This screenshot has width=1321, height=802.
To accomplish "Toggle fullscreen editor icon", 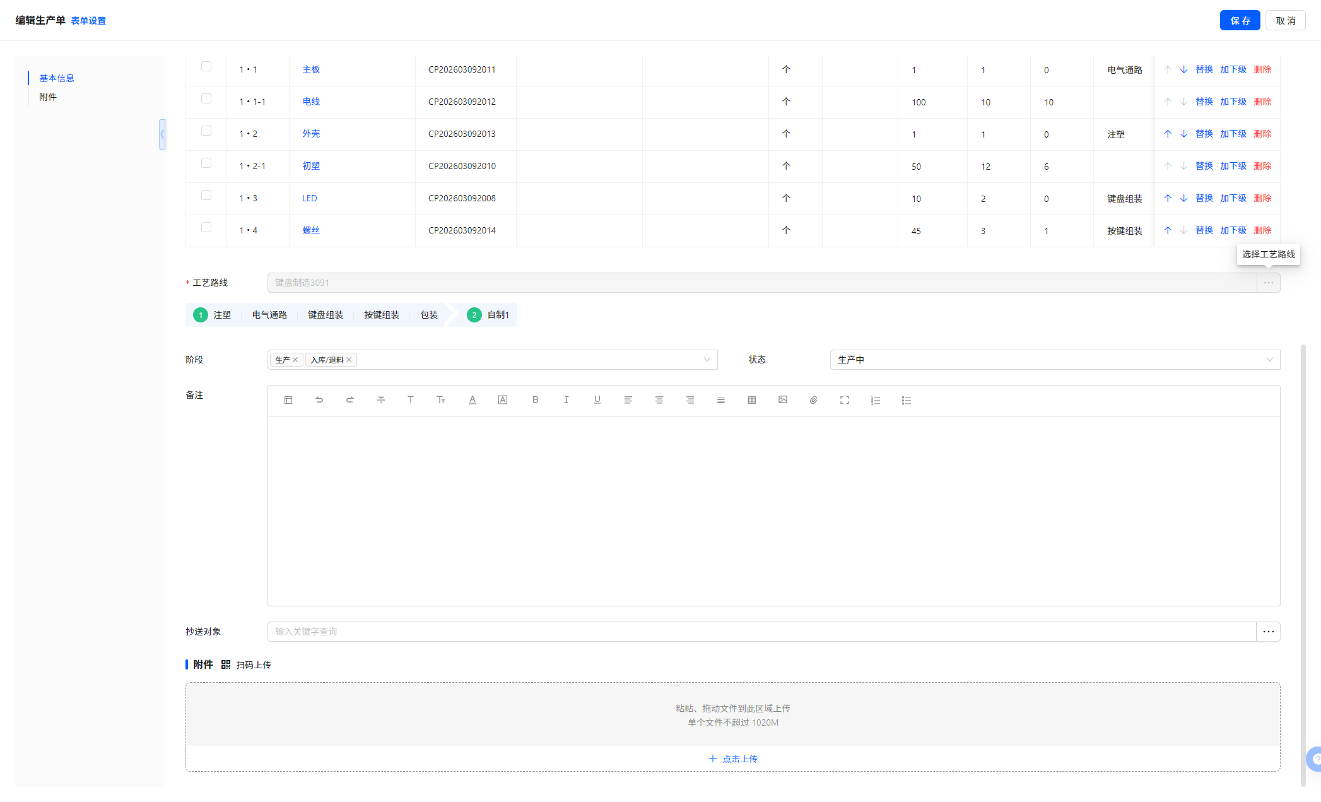I will [844, 400].
